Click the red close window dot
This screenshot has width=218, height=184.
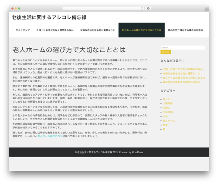pyautogui.click(x=13, y=8)
